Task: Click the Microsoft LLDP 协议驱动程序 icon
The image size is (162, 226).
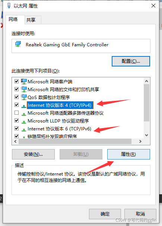Action: [x=24, y=122]
